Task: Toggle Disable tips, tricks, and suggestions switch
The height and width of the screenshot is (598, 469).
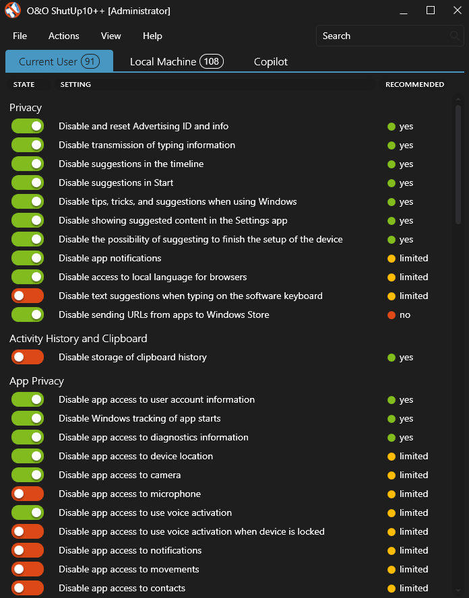Action: click(28, 201)
